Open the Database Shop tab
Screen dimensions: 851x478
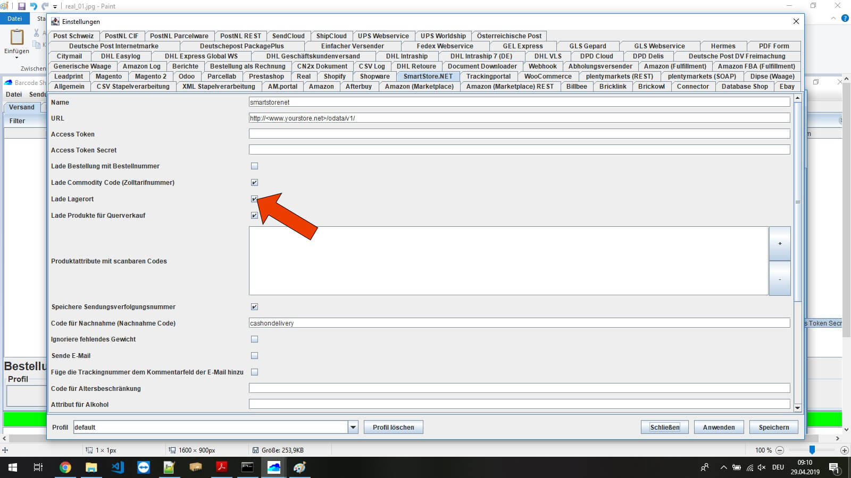tap(745, 87)
